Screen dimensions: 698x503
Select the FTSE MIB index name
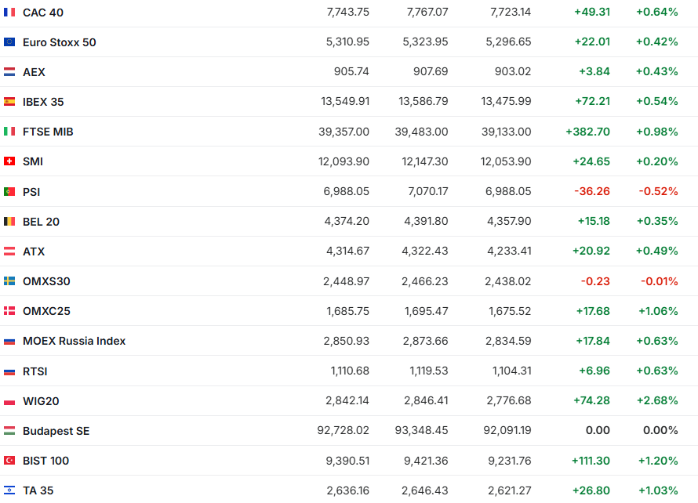coord(48,132)
